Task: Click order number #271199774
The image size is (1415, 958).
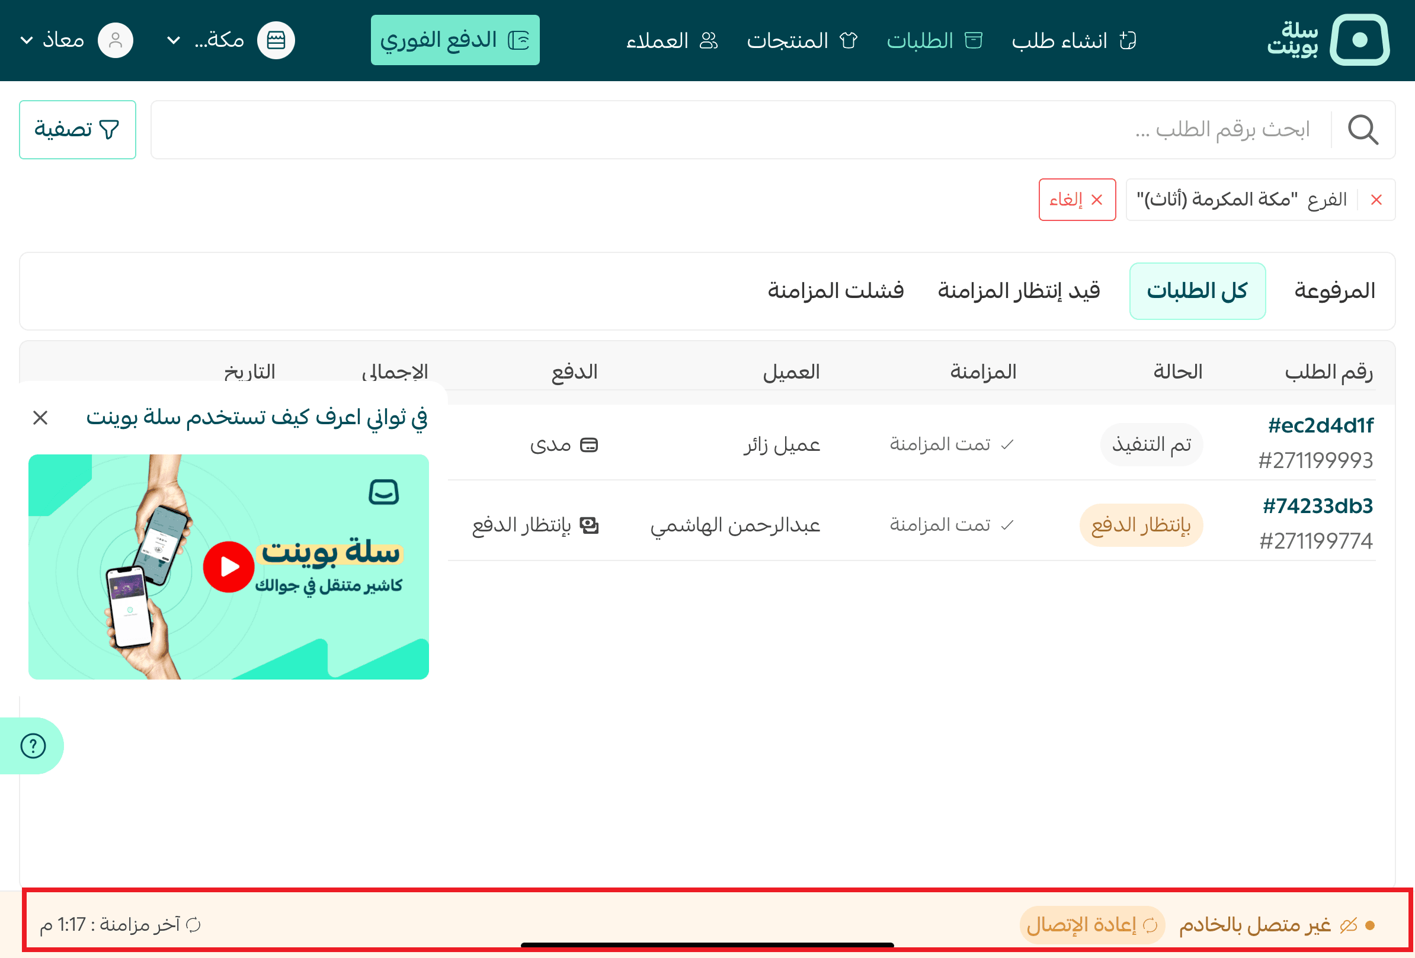Action: click(x=1317, y=540)
